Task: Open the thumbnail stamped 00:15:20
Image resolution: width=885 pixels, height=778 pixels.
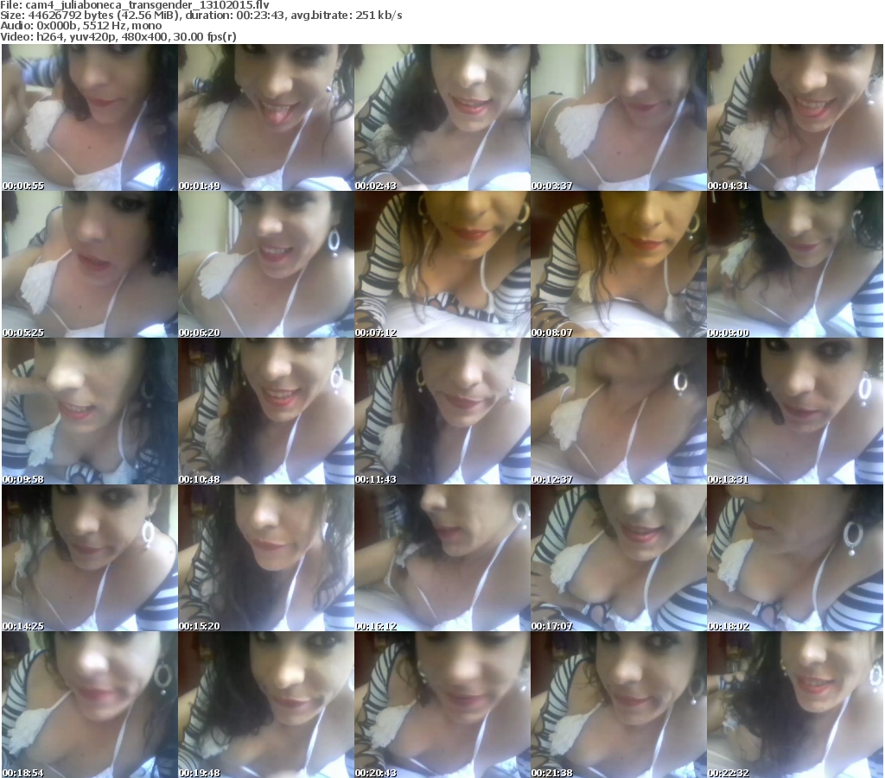Action: coord(266,558)
